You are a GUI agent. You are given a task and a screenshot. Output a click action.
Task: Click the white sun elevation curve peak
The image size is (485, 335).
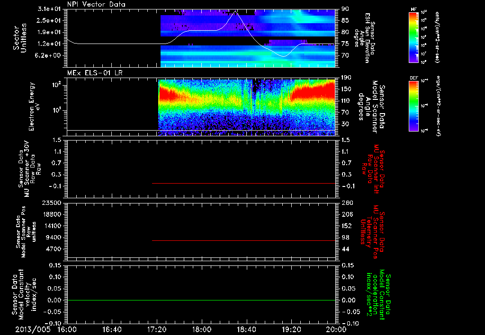click(x=236, y=12)
